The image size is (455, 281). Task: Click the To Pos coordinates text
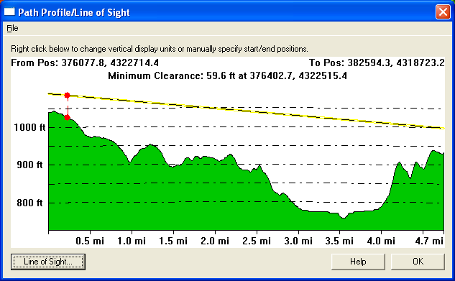click(x=377, y=63)
